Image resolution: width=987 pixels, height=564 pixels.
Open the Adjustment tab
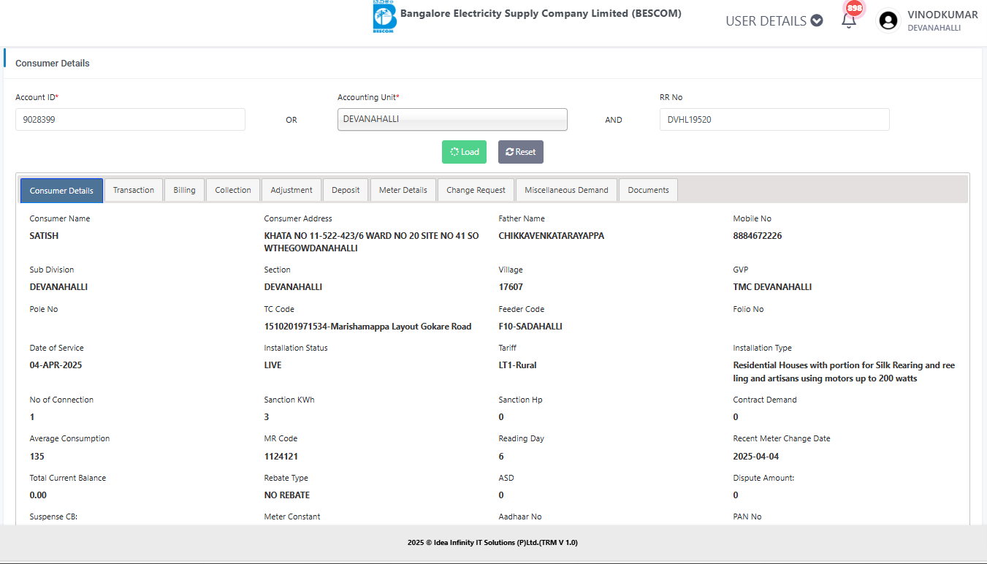click(x=291, y=190)
